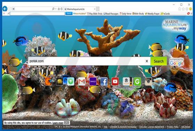Dismiss cookie notice with OK button
The height and width of the screenshot is (131, 195).
(x=67, y=123)
